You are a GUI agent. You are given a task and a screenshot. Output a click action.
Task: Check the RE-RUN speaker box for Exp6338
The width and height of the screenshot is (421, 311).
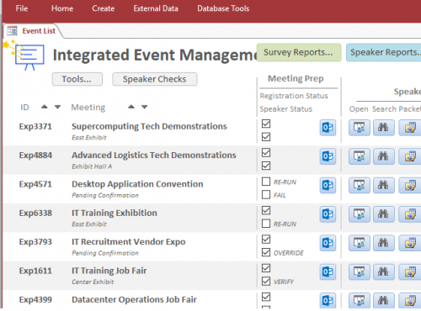point(266,224)
